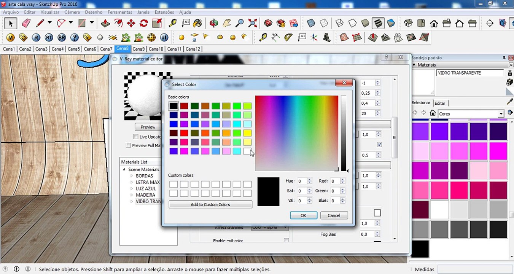The image size is (514, 274).
Task: Open V-Ray help question mark icon
Action: (75, 38)
